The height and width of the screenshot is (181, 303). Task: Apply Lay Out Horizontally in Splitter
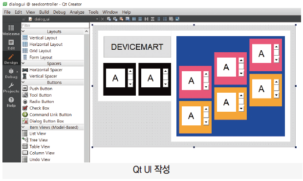coord(146,19)
